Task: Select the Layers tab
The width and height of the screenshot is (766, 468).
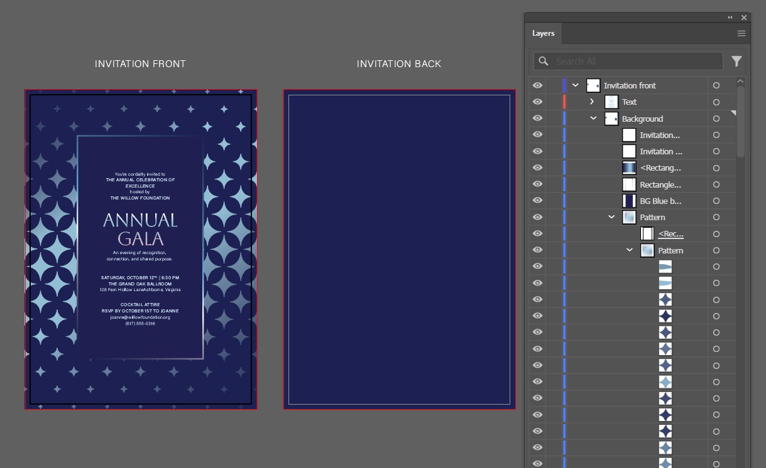Action: point(544,33)
